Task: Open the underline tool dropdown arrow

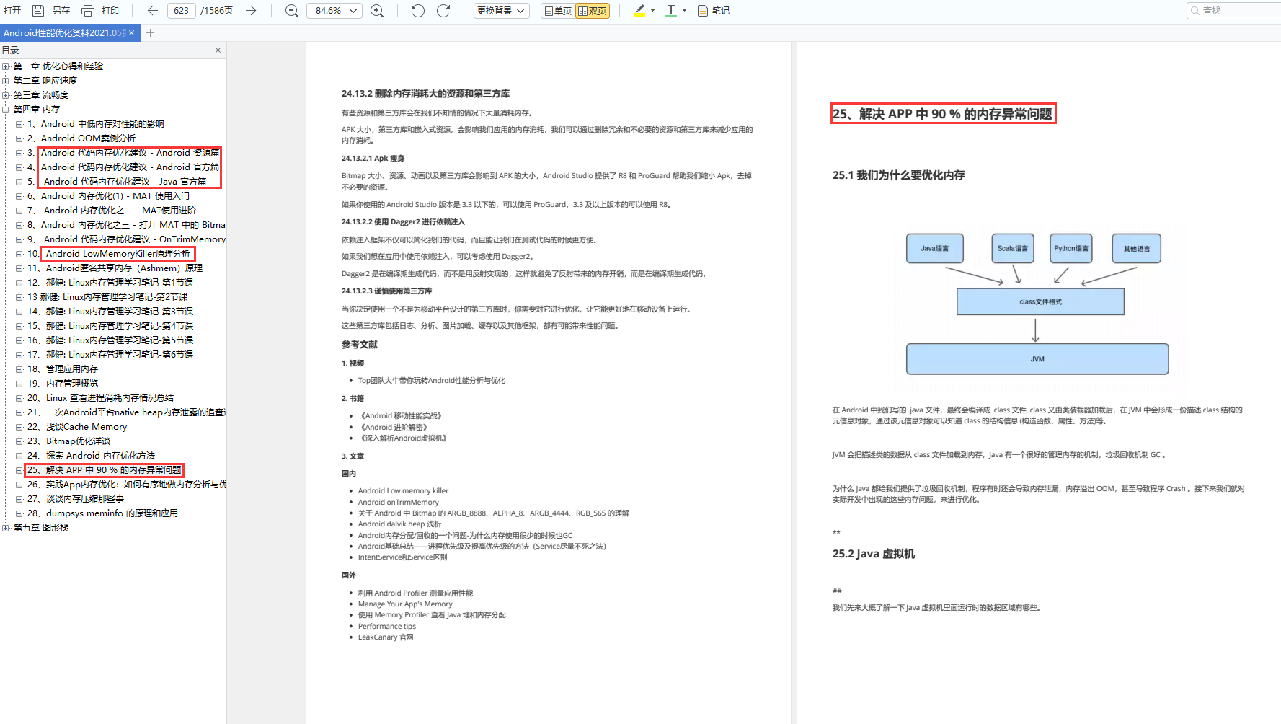Action: coord(684,11)
